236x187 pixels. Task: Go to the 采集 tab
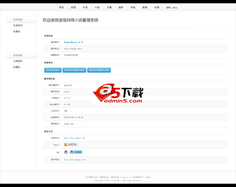pos(133,7)
